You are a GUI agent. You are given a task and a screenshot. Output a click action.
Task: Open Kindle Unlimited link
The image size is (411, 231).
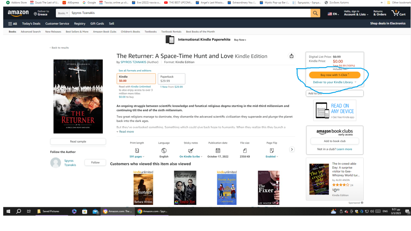[141, 87]
